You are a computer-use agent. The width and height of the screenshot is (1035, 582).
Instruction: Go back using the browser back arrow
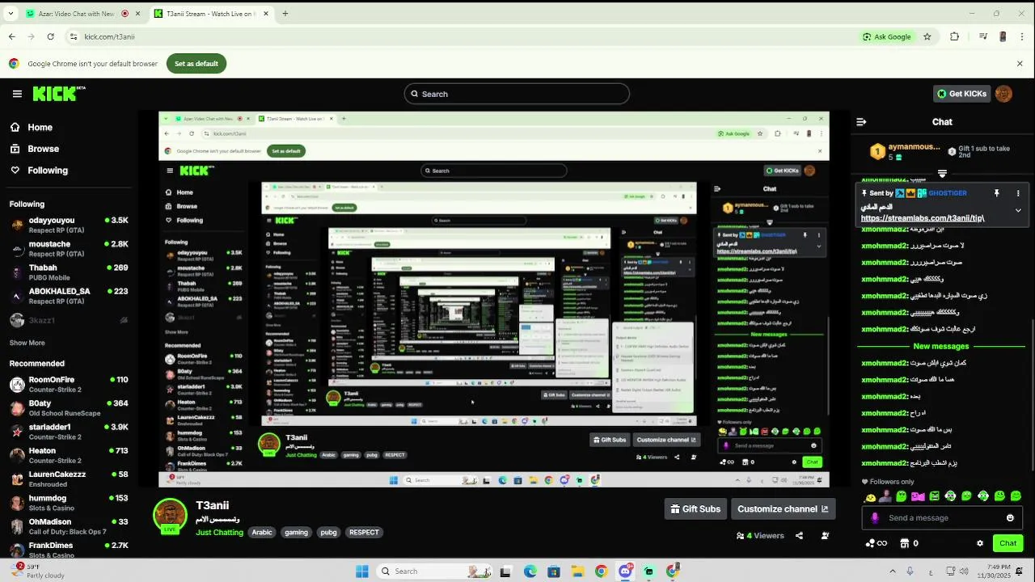11,36
